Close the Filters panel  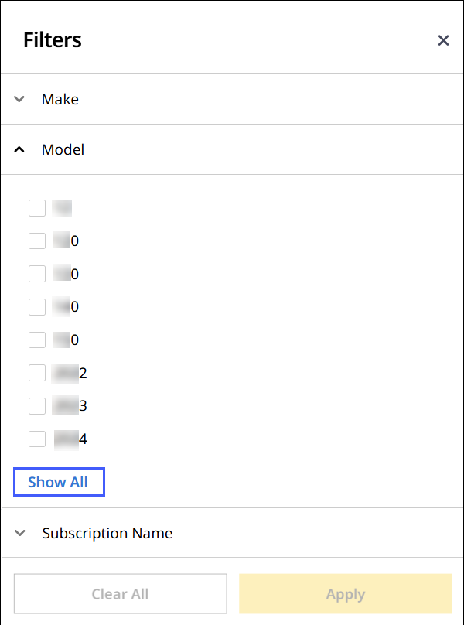(x=443, y=40)
